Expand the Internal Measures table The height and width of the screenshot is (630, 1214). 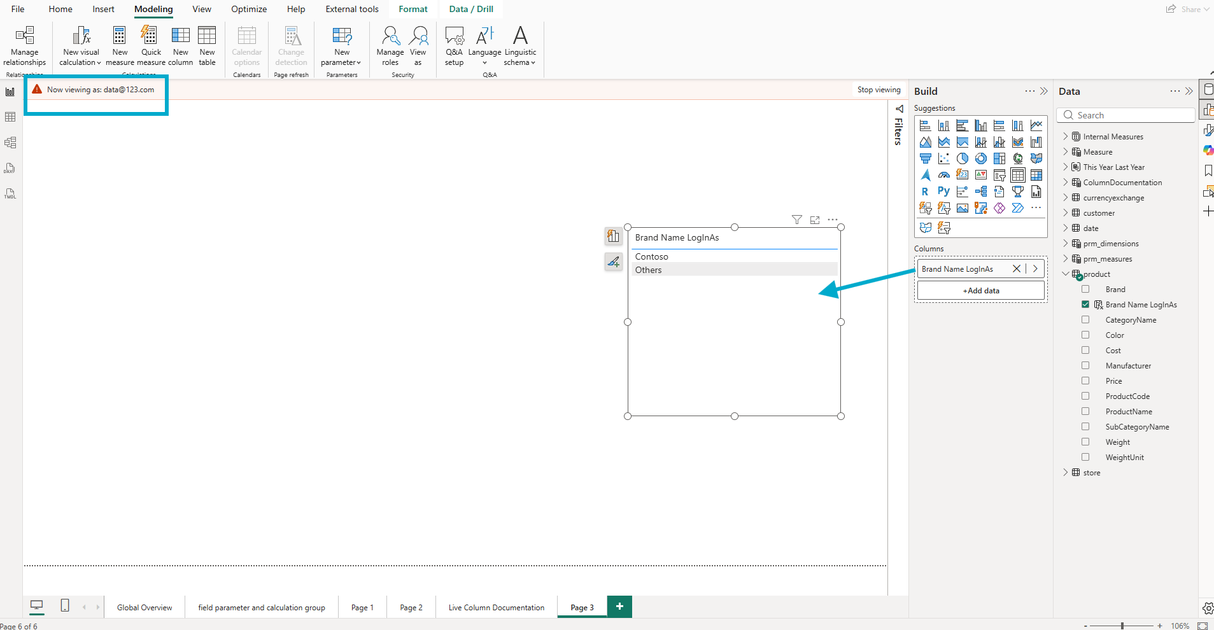click(1066, 136)
